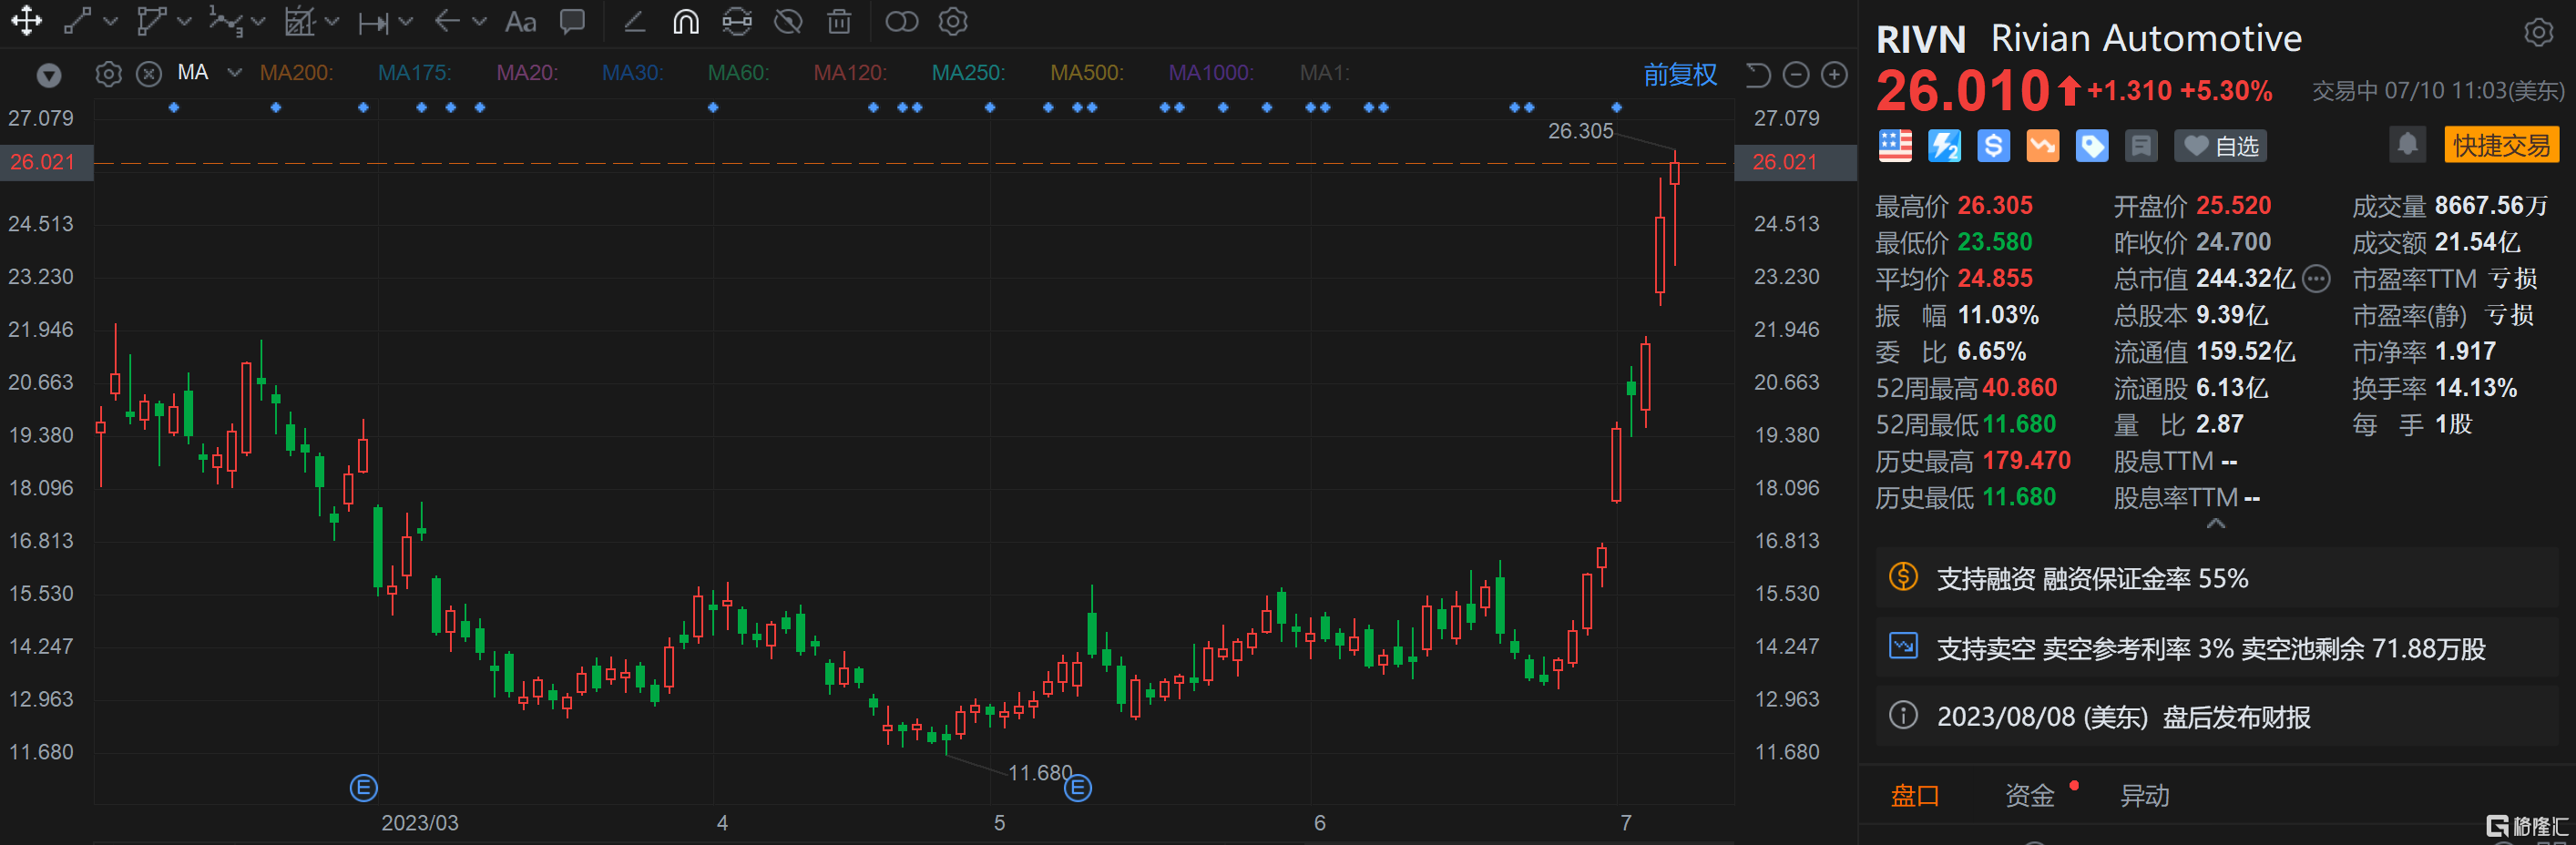Click the MA175 legend label
2576x845 pixels.
414,73
